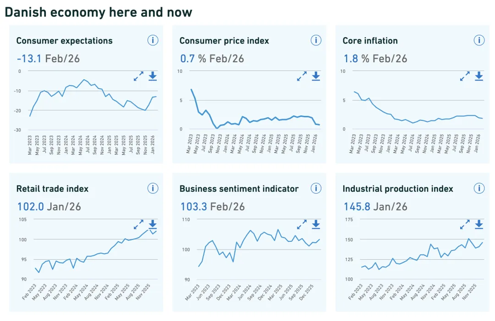495x321 pixels.
Task: Click the Industrial production index value 145.8
Action: [x=357, y=207]
